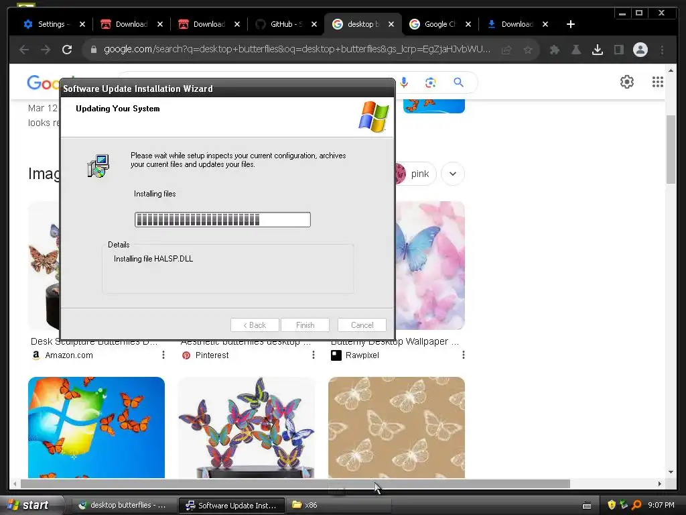This screenshot has height=515, width=686.
Task: Click the orange magnifier tray icon
Action: tap(636, 505)
